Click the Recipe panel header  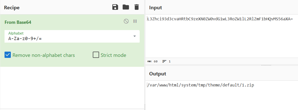(12, 8)
